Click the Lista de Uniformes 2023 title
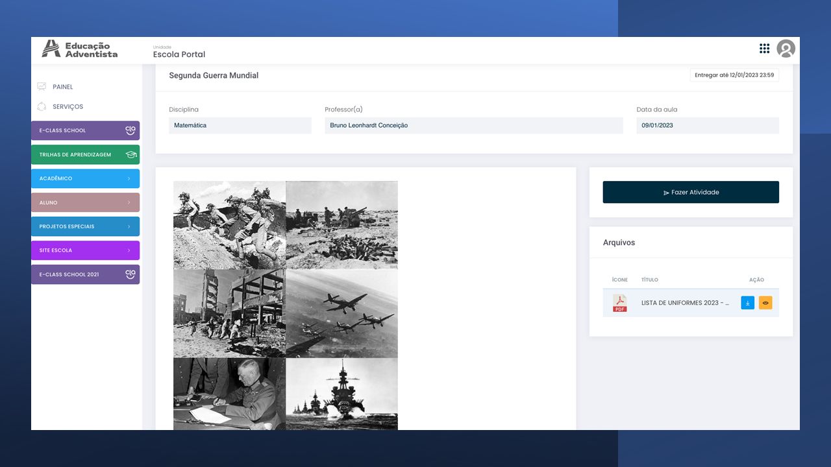Screen dimensions: 831x467 coord(685,303)
